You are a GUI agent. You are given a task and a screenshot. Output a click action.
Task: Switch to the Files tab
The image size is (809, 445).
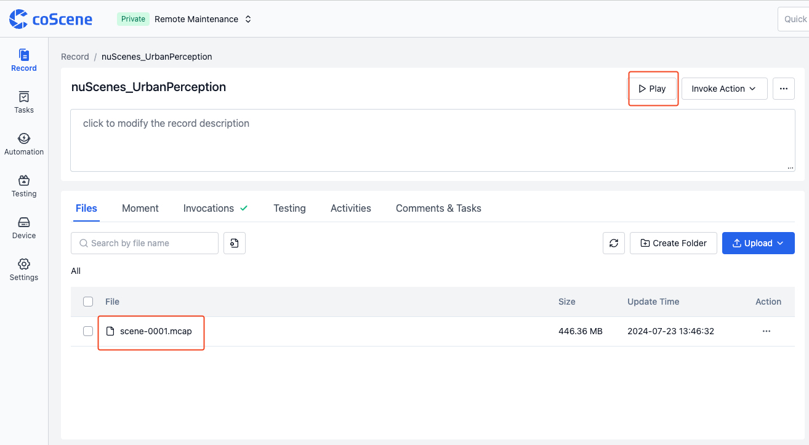(86, 208)
